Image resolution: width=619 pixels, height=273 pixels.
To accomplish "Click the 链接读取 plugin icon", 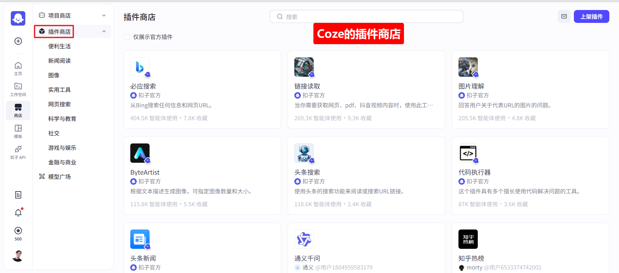I will pyautogui.click(x=304, y=67).
